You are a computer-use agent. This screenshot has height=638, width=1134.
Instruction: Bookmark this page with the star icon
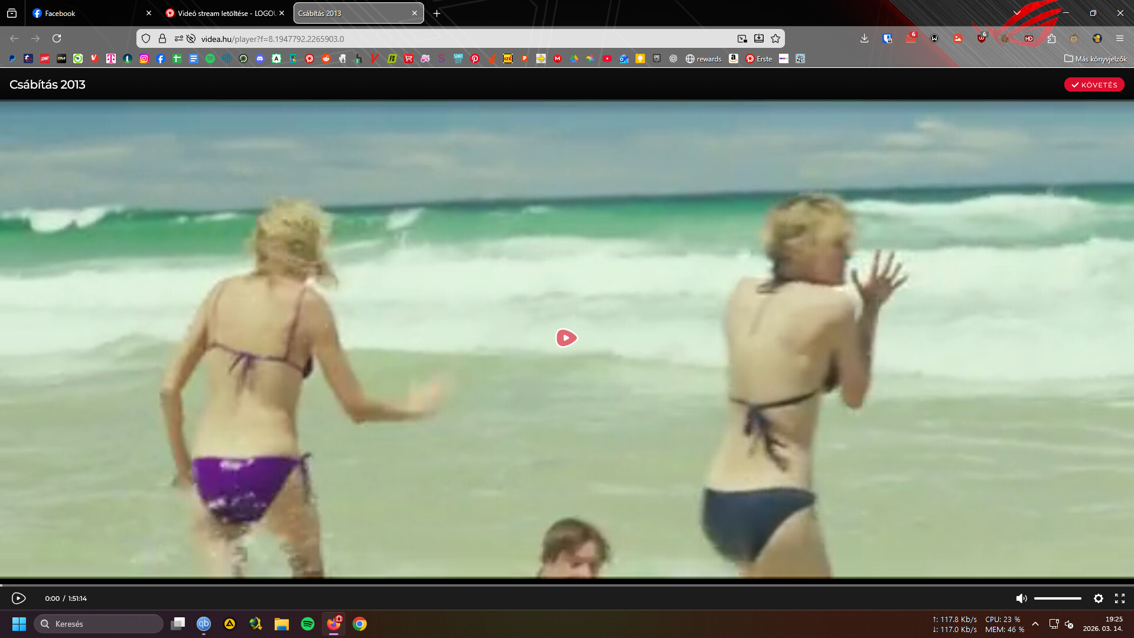775,39
